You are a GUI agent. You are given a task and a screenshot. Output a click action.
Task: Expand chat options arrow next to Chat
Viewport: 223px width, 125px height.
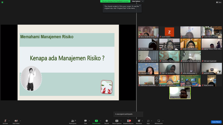(89, 121)
